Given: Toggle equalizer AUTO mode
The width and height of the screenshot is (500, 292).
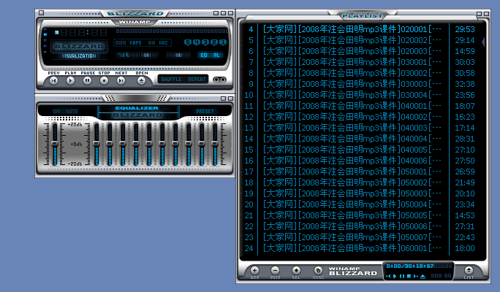Looking at the screenshot, I should (72, 112).
